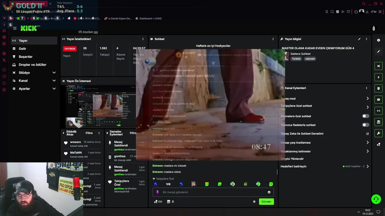Image resolution: width=385 pixels, height=216 pixels.
Task: Toggle the notes document icon in right toolbar
Action: pyautogui.click(x=378, y=88)
